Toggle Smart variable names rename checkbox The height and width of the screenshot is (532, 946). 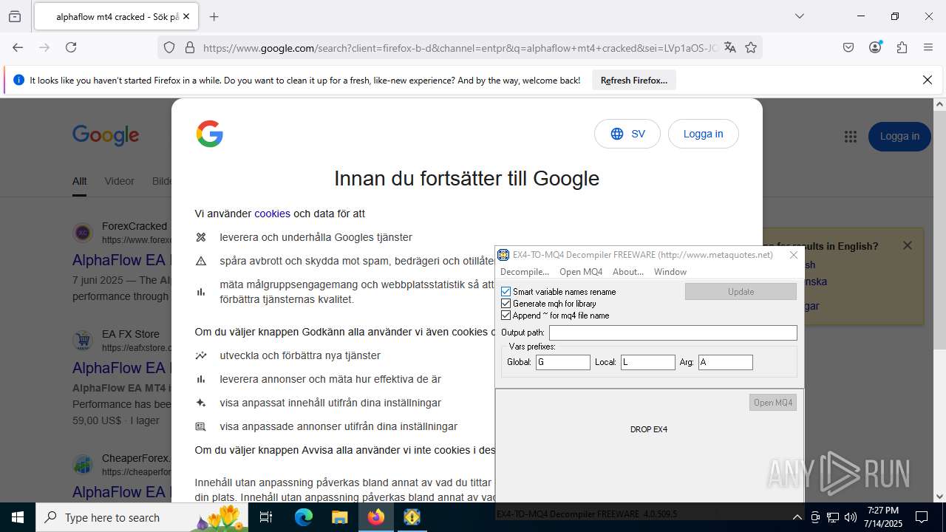(x=506, y=292)
